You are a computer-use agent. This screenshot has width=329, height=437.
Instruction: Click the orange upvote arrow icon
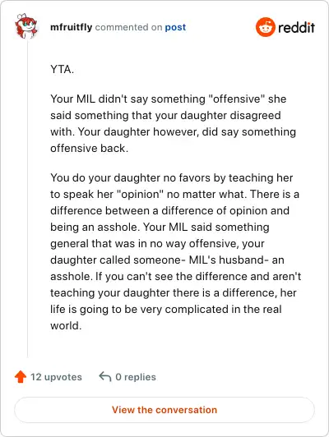coord(21,377)
